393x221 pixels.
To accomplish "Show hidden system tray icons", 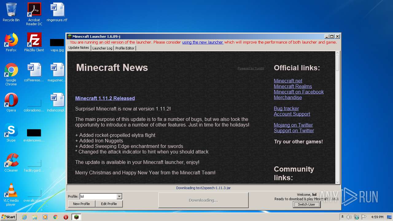I will point(342,217).
